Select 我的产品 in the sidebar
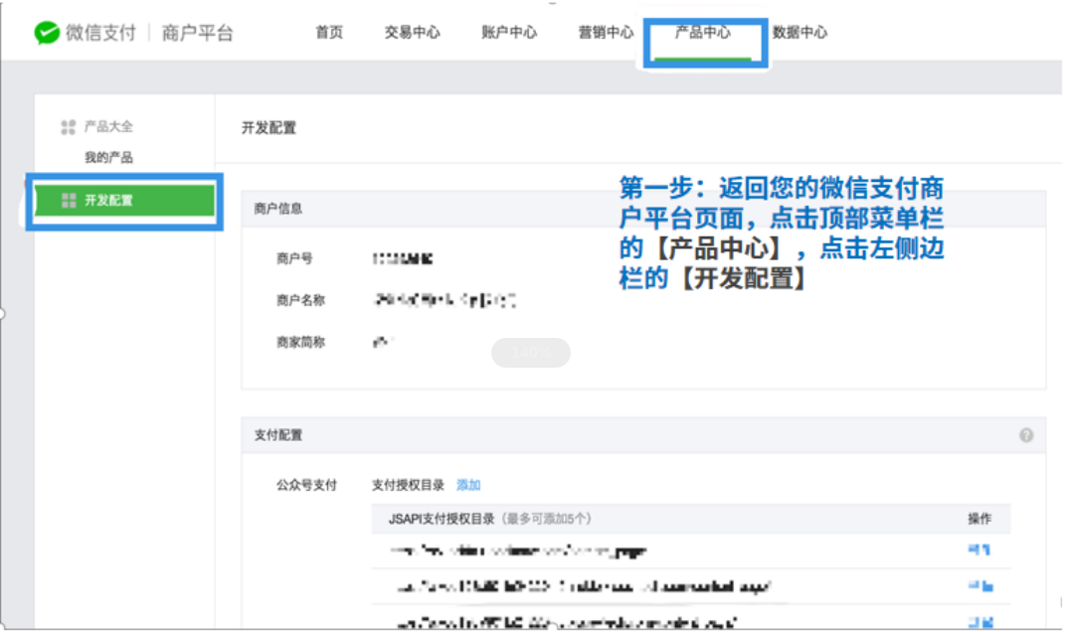Viewport: 1065px width, 632px height. 108,157
